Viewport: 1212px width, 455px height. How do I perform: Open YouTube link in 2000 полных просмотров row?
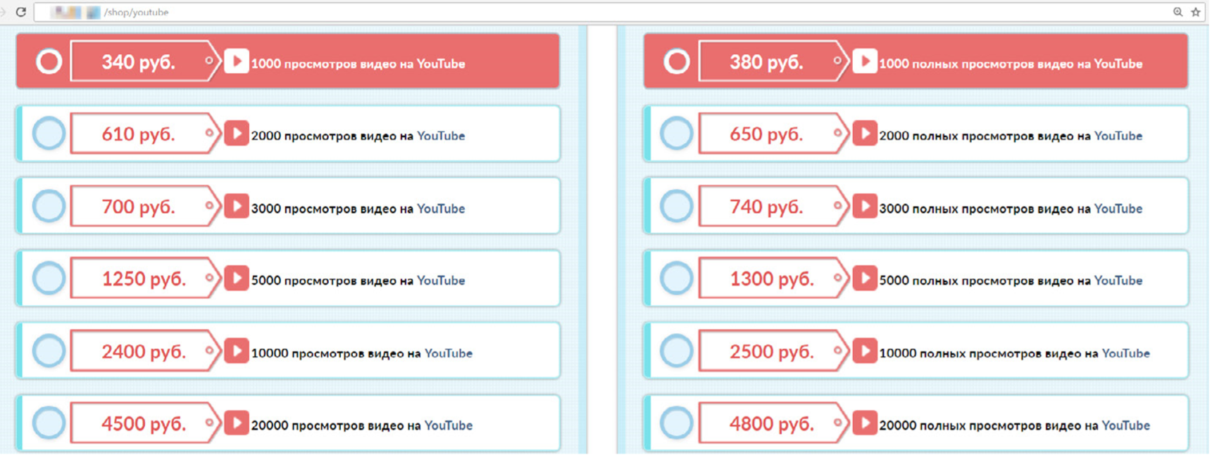coord(1118,136)
